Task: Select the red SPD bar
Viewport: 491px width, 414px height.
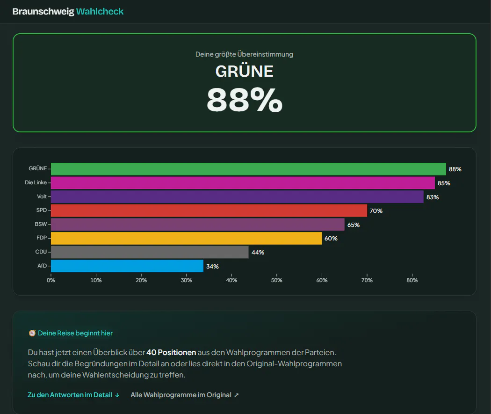Action: (x=209, y=211)
